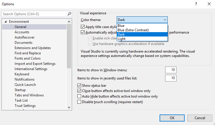Click recently used files list count field
The image size is (215, 125).
coord(171,78)
